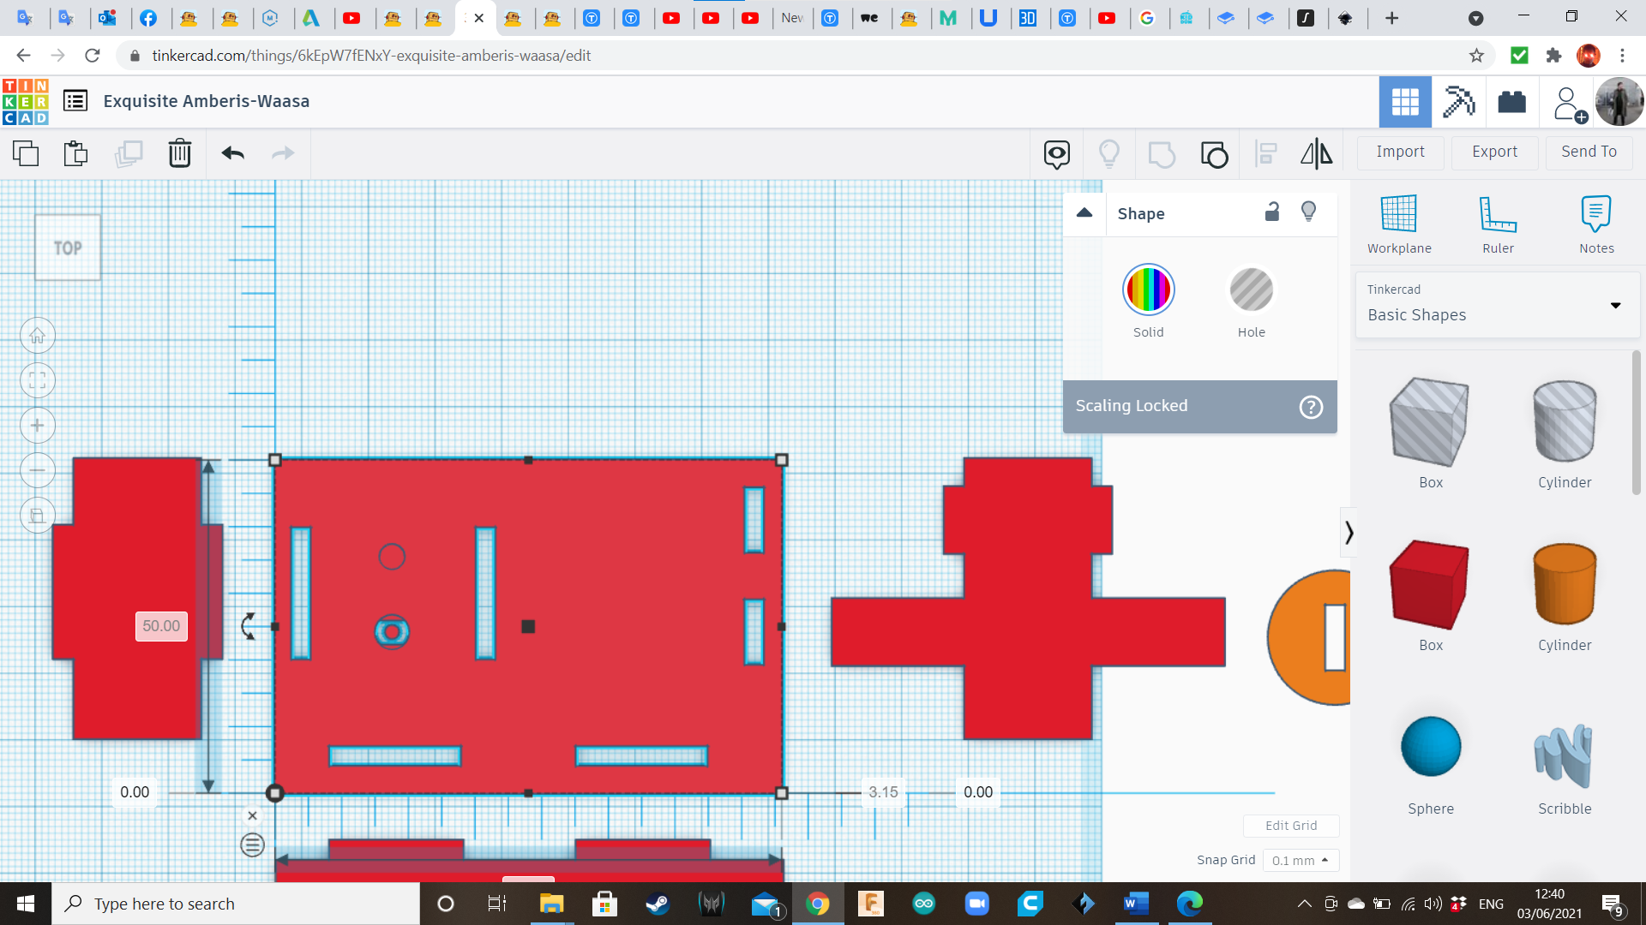This screenshot has height=925, width=1646.
Task: Open the Snap Grid dropdown
Action: click(x=1301, y=860)
